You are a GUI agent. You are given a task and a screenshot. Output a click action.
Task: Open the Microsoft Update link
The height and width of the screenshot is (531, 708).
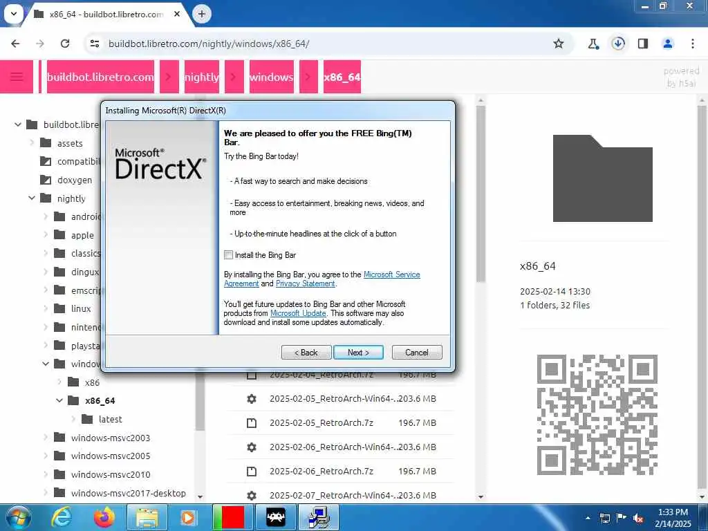click(x=298, y=313)
